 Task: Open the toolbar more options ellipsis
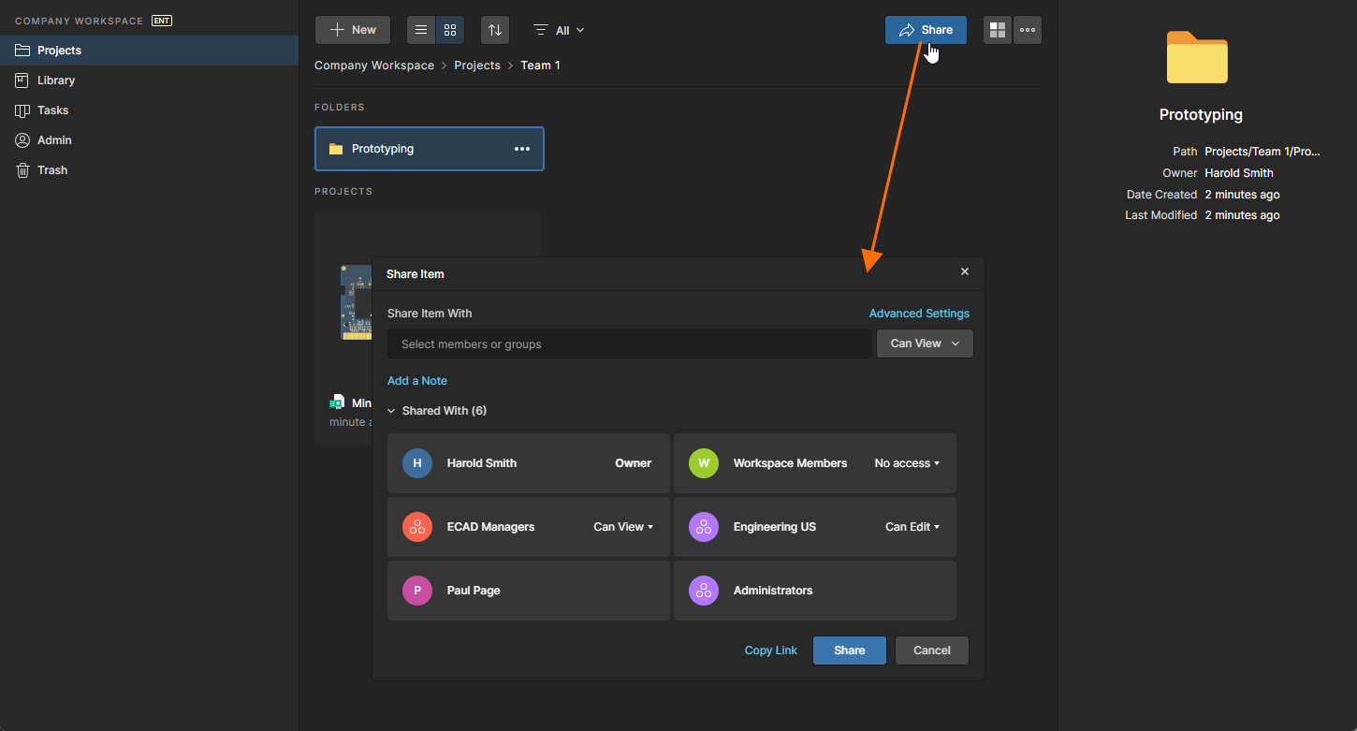pos(1028,30)
